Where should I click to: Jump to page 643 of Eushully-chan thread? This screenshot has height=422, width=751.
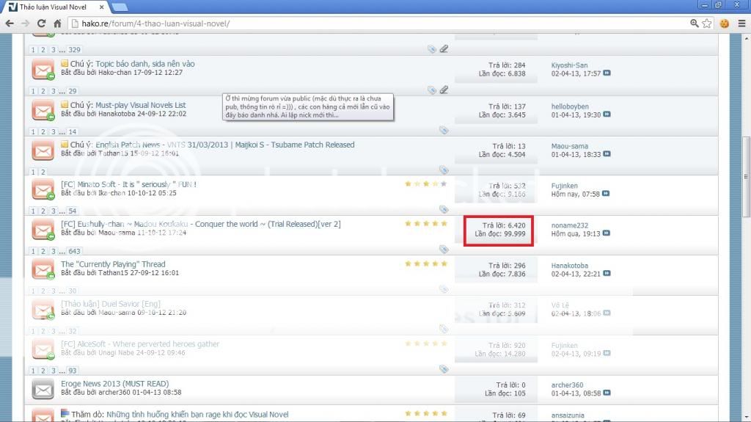pos(75,250)
